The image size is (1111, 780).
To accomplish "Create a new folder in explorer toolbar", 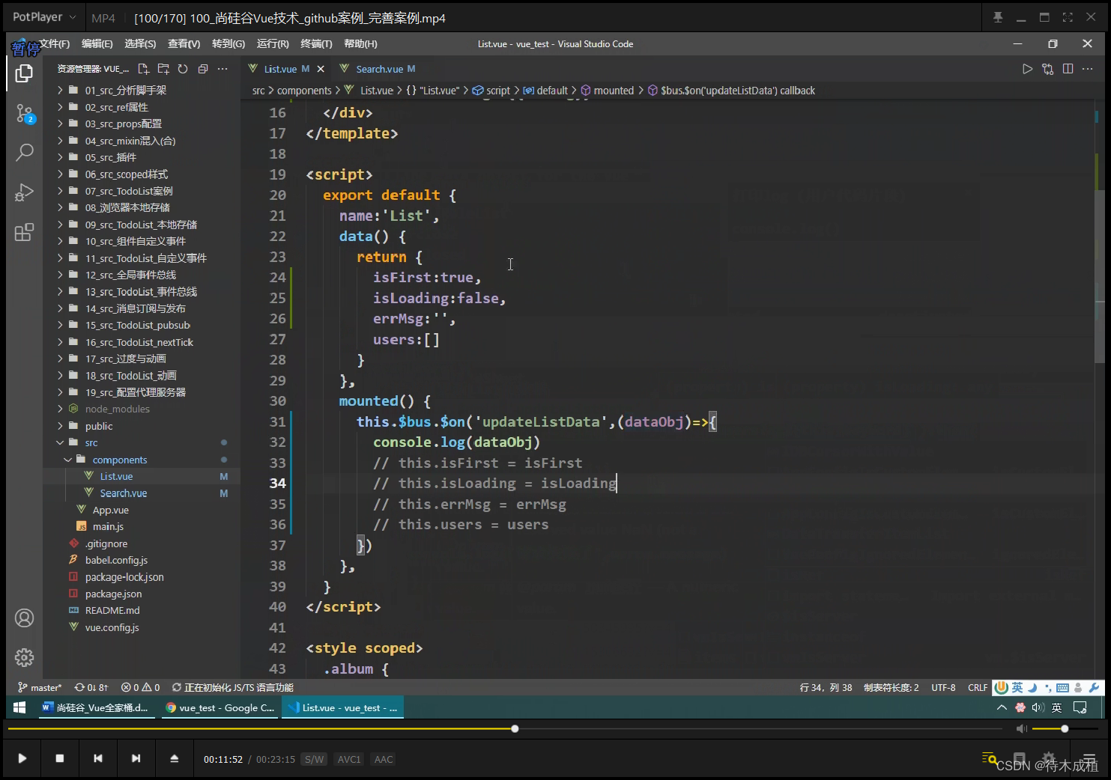I will (x=163, y=69).
